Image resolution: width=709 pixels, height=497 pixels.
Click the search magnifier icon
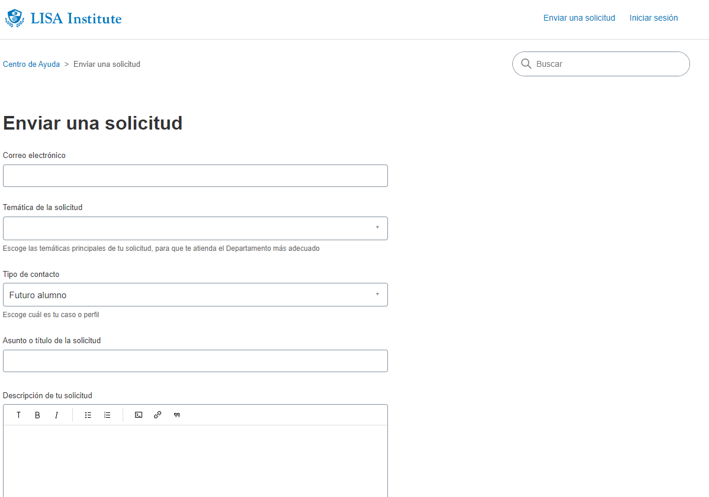(526, 64)
